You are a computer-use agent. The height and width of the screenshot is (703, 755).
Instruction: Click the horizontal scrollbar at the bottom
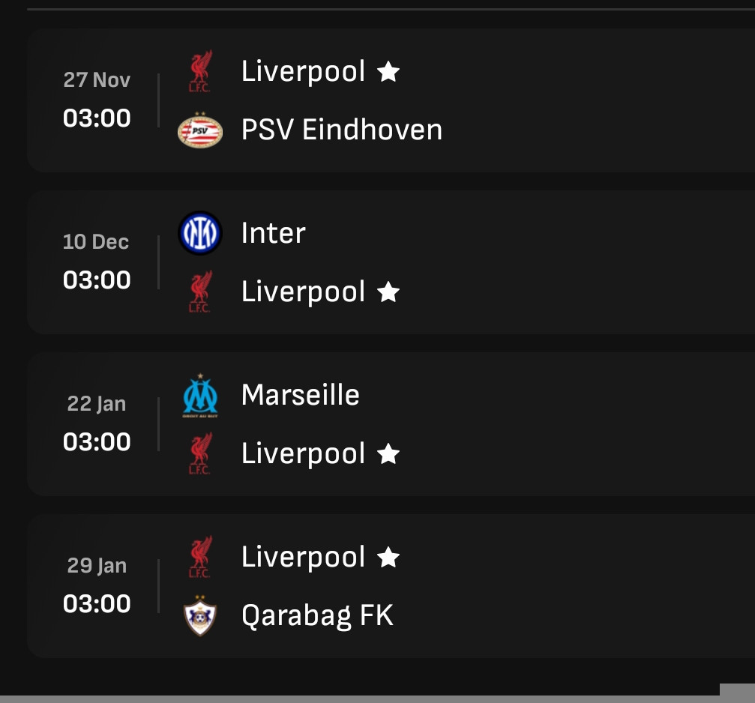point(360,699)
